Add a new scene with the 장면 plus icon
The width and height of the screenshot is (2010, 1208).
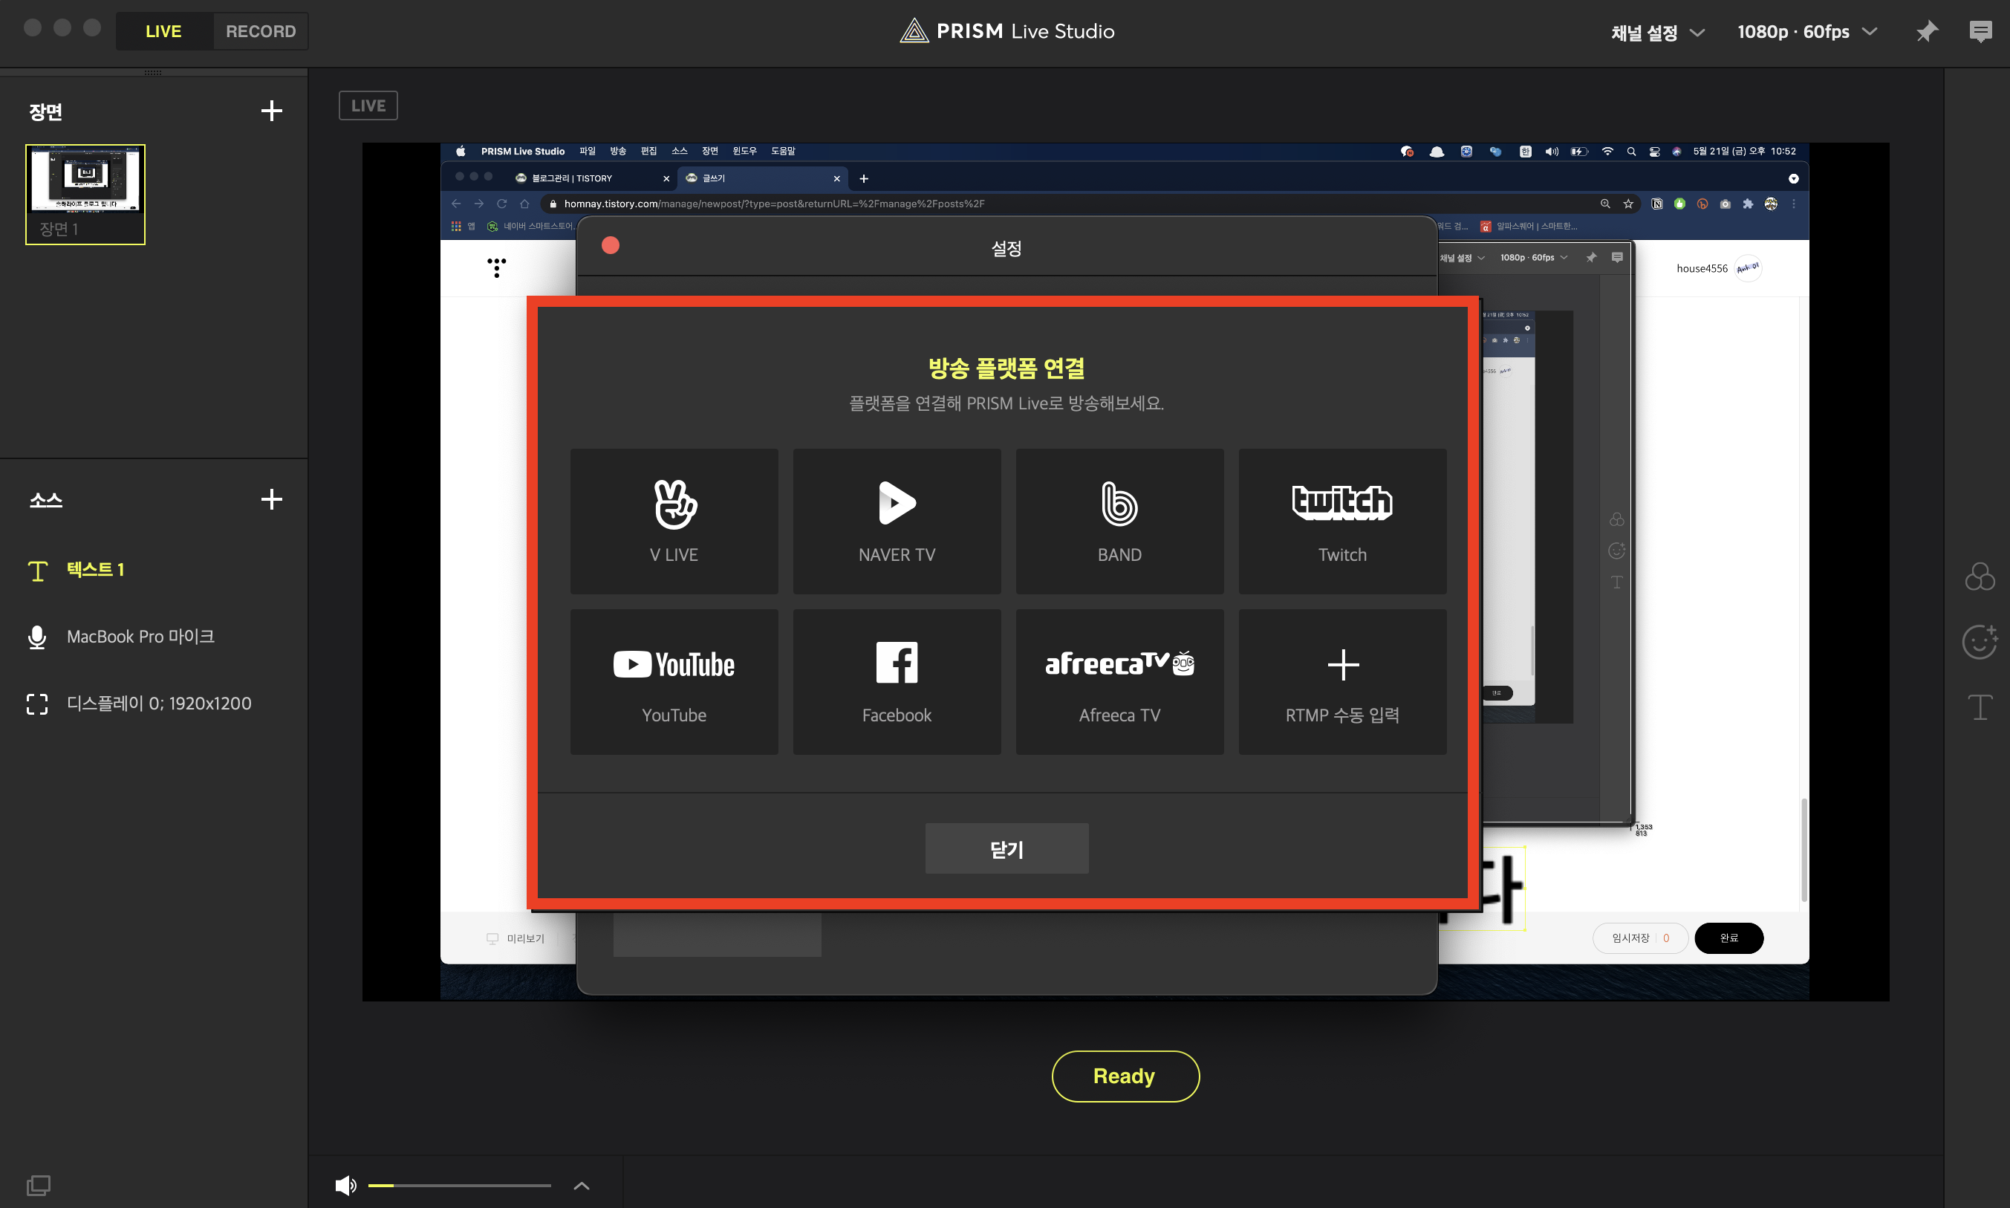(x=271, y=111)
